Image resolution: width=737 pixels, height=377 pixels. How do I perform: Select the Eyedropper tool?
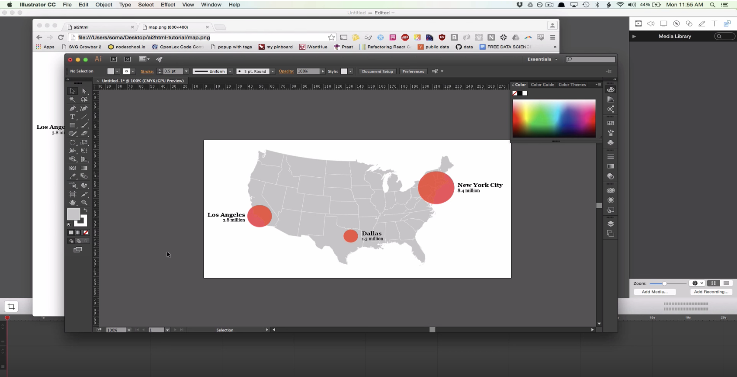72,176
